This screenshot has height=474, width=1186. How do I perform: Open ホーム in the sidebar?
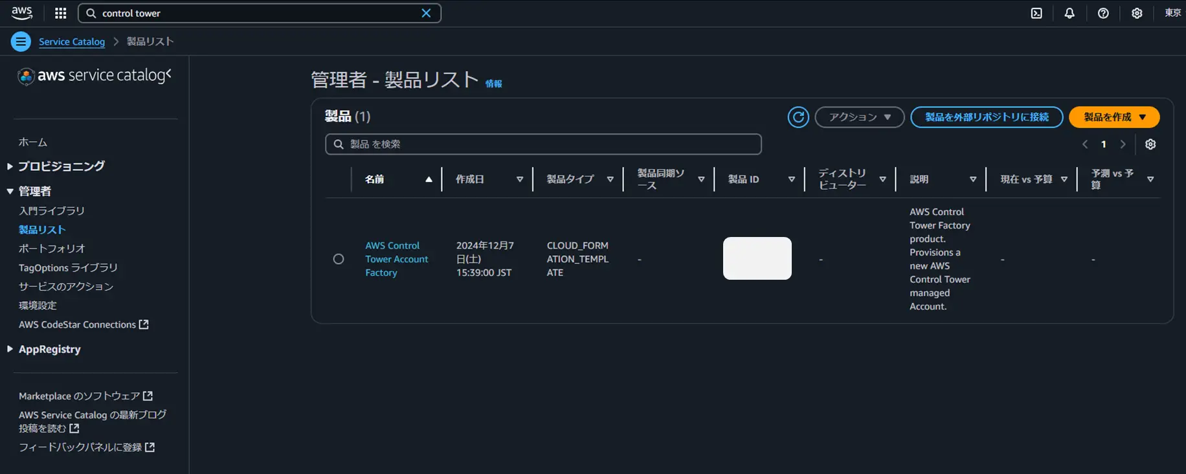pyautogui.click(x=33, y=142)
